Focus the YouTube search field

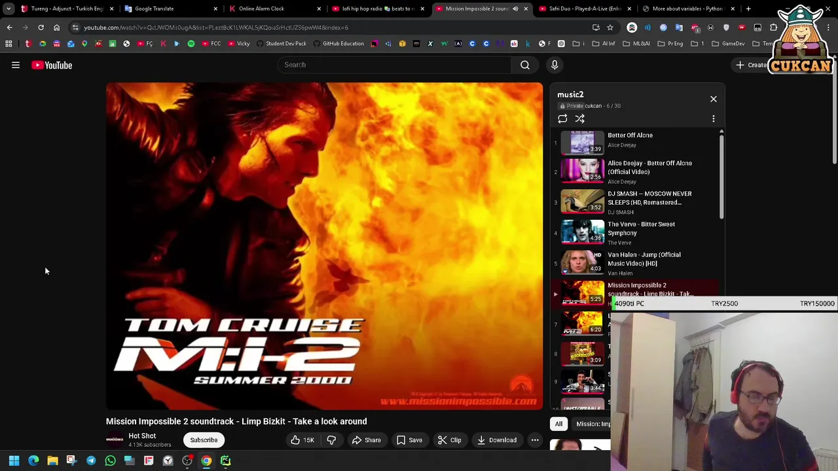[x=395, y=65]
